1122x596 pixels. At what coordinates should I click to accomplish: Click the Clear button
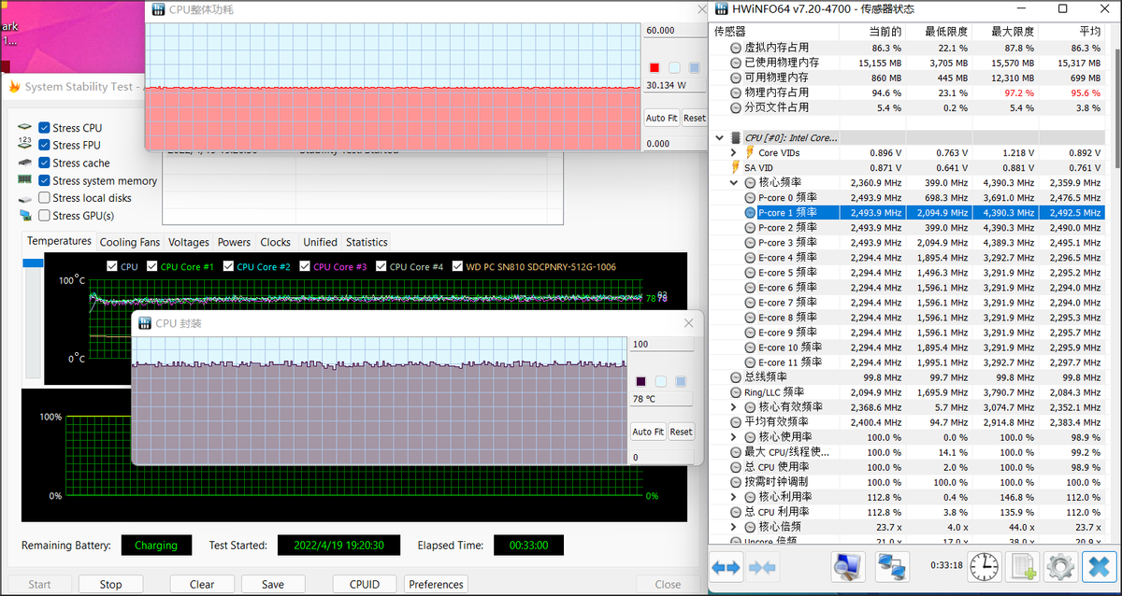click(202, 584)
